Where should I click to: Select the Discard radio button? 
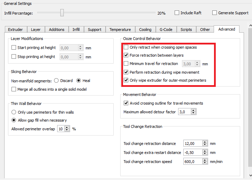pyautogui.click(x=56, y=81)
